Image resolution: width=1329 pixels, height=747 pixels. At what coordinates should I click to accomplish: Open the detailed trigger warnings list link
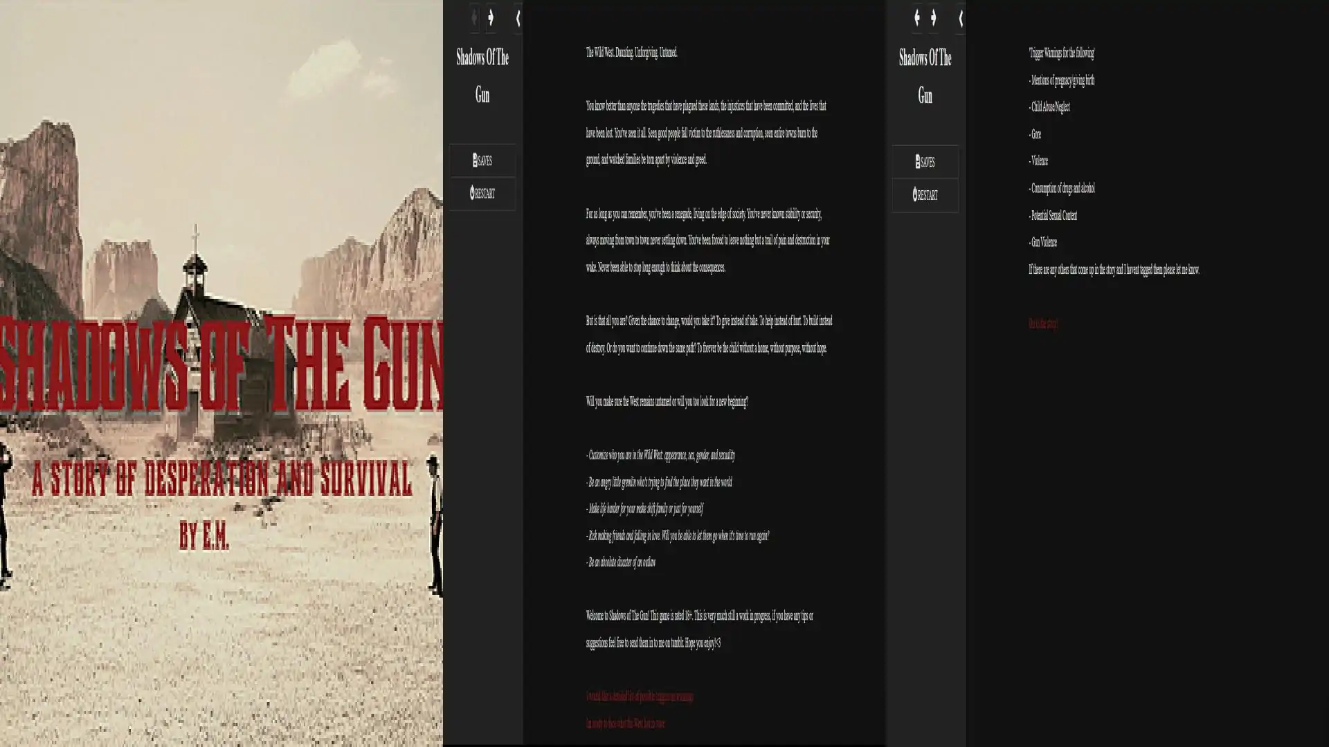point(639,697)
